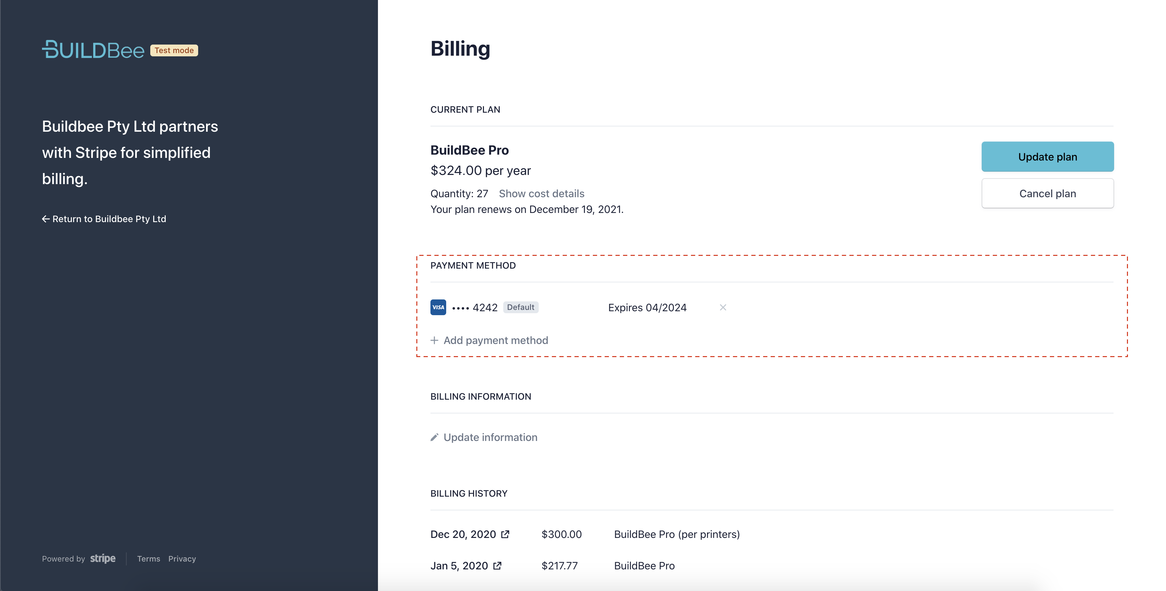Image resolution: width=1166 pixels, height=591 pixels.
Task: Click the BILLING HISTORY section header
Action: [469, 494]
